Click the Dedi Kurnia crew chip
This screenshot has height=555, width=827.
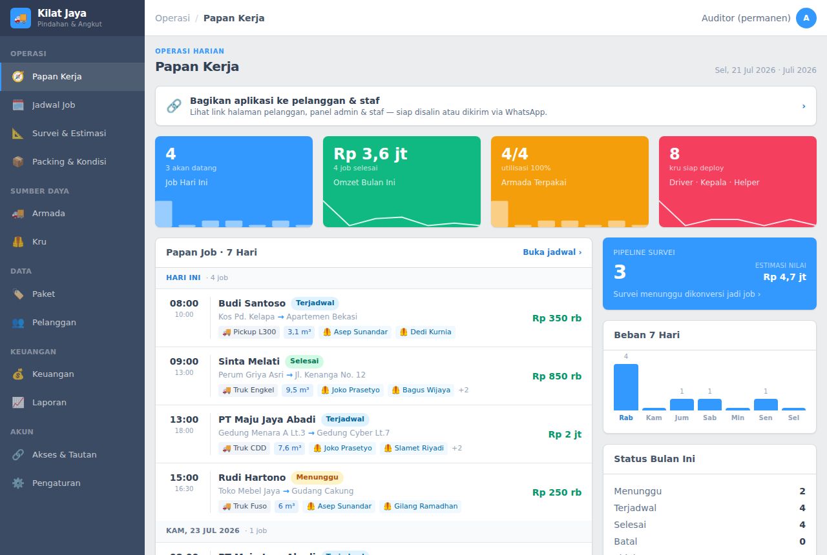426,332
